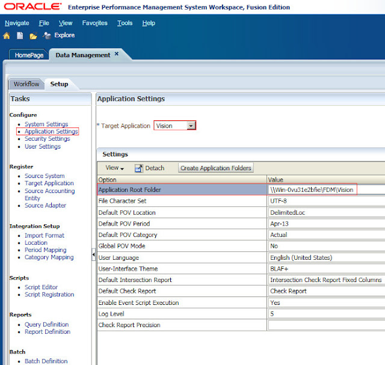The image size is (385, 365).
Task: Click the User Language value field
Action: click(x=327, y=257)
